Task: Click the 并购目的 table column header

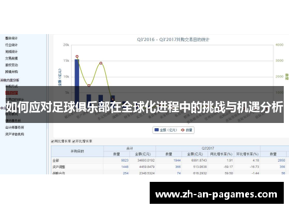Action: pos(77,151)
